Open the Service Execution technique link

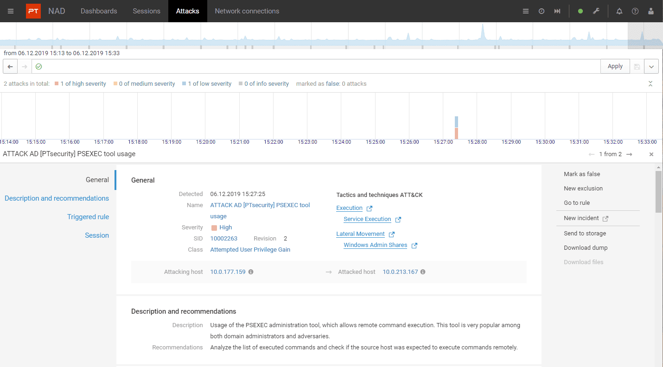coord(367,219)
